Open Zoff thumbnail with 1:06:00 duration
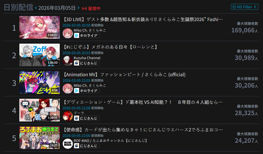The image size is (263, 154). 39,55
